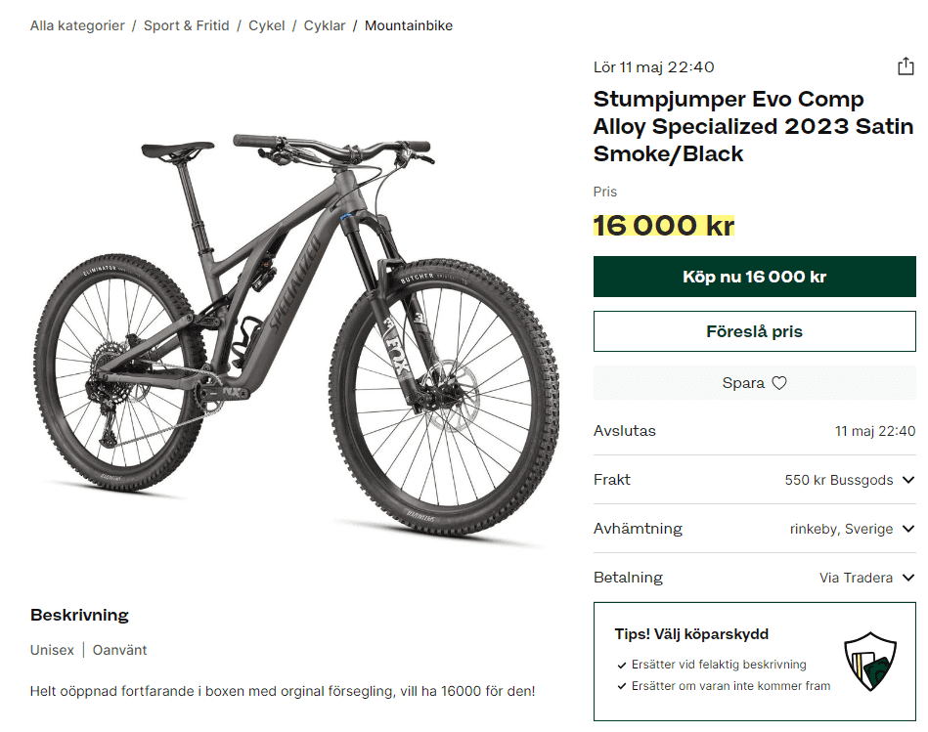Click the Föreslå pris button
Screen dimensions: 928x732
[754, 331]
